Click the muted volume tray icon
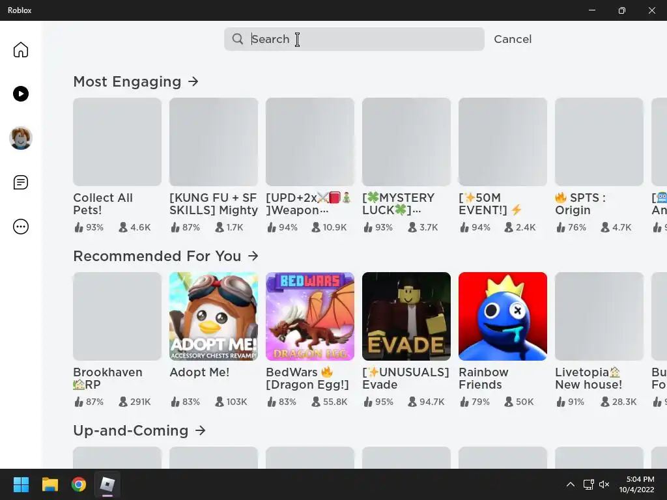 tap(604, 484)
